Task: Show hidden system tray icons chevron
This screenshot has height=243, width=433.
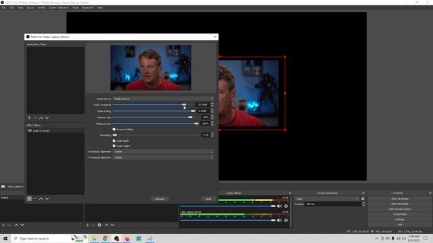Action: point(377,238)
